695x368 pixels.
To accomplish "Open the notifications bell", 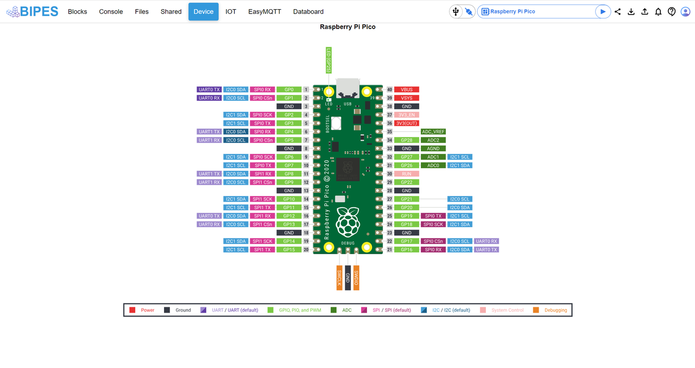I will pos(658,11).
